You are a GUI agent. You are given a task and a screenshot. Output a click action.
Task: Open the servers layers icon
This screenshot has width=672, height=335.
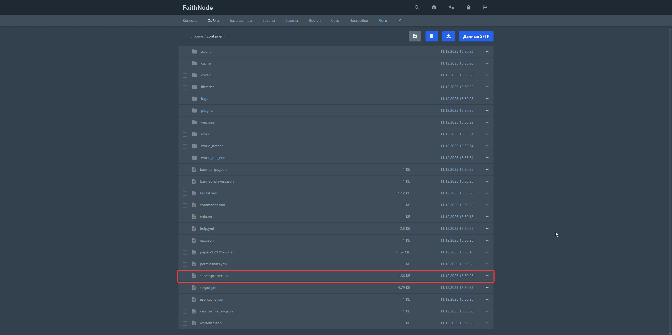[x=434, y=7]
